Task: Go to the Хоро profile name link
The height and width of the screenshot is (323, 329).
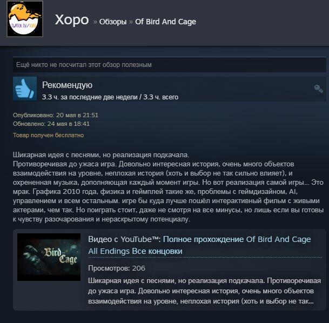Action: (x=72, y=20)
